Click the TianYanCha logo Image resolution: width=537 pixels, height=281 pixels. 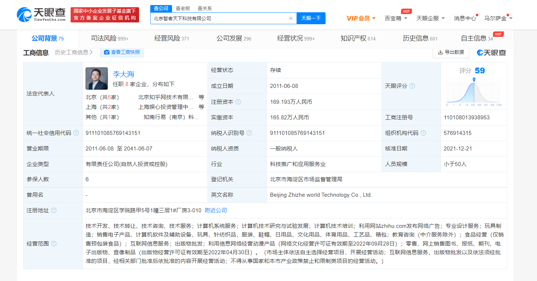42,14
